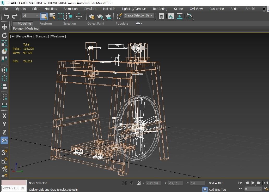
Task: Toggle the XY plane constraint
Action: (x=4, y=140)
